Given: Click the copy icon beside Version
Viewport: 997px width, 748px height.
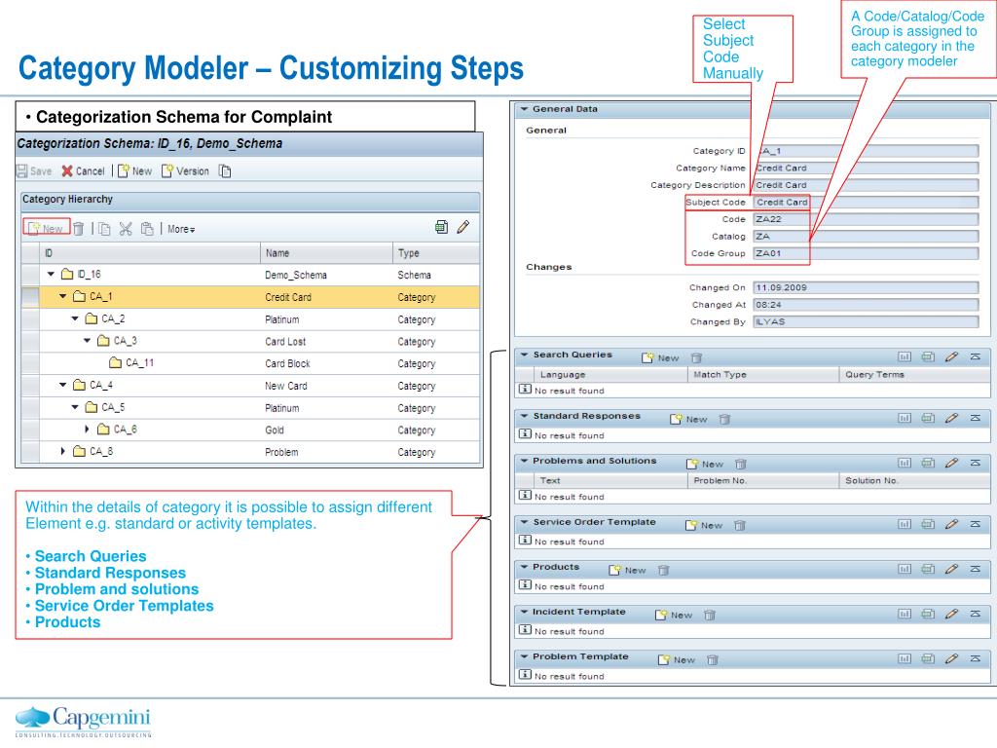Looking at the screenshot, I should click(x=225, y=171).
